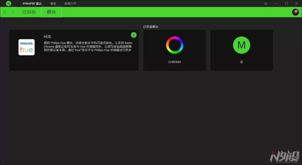Open the settings gear icon
The width and height of the screenshot is (302, 165).
(x=265, y=4)
